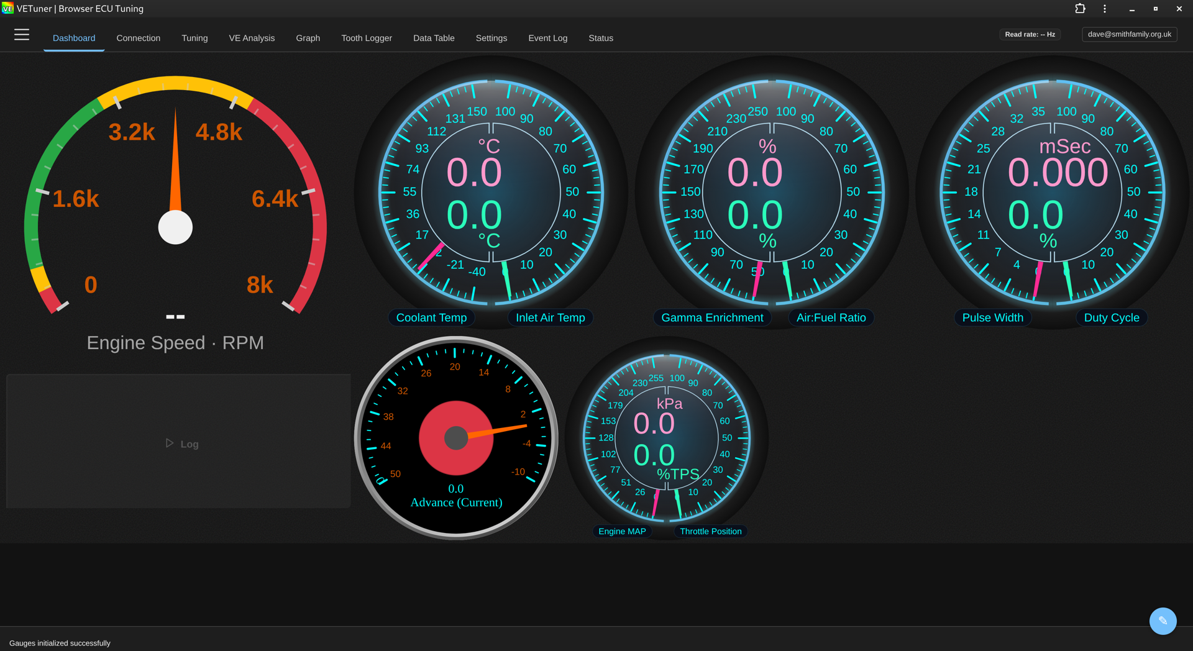Screen dimensions: 1193x651
Task: Open the Tuning tab
Action: pos(194,38)
